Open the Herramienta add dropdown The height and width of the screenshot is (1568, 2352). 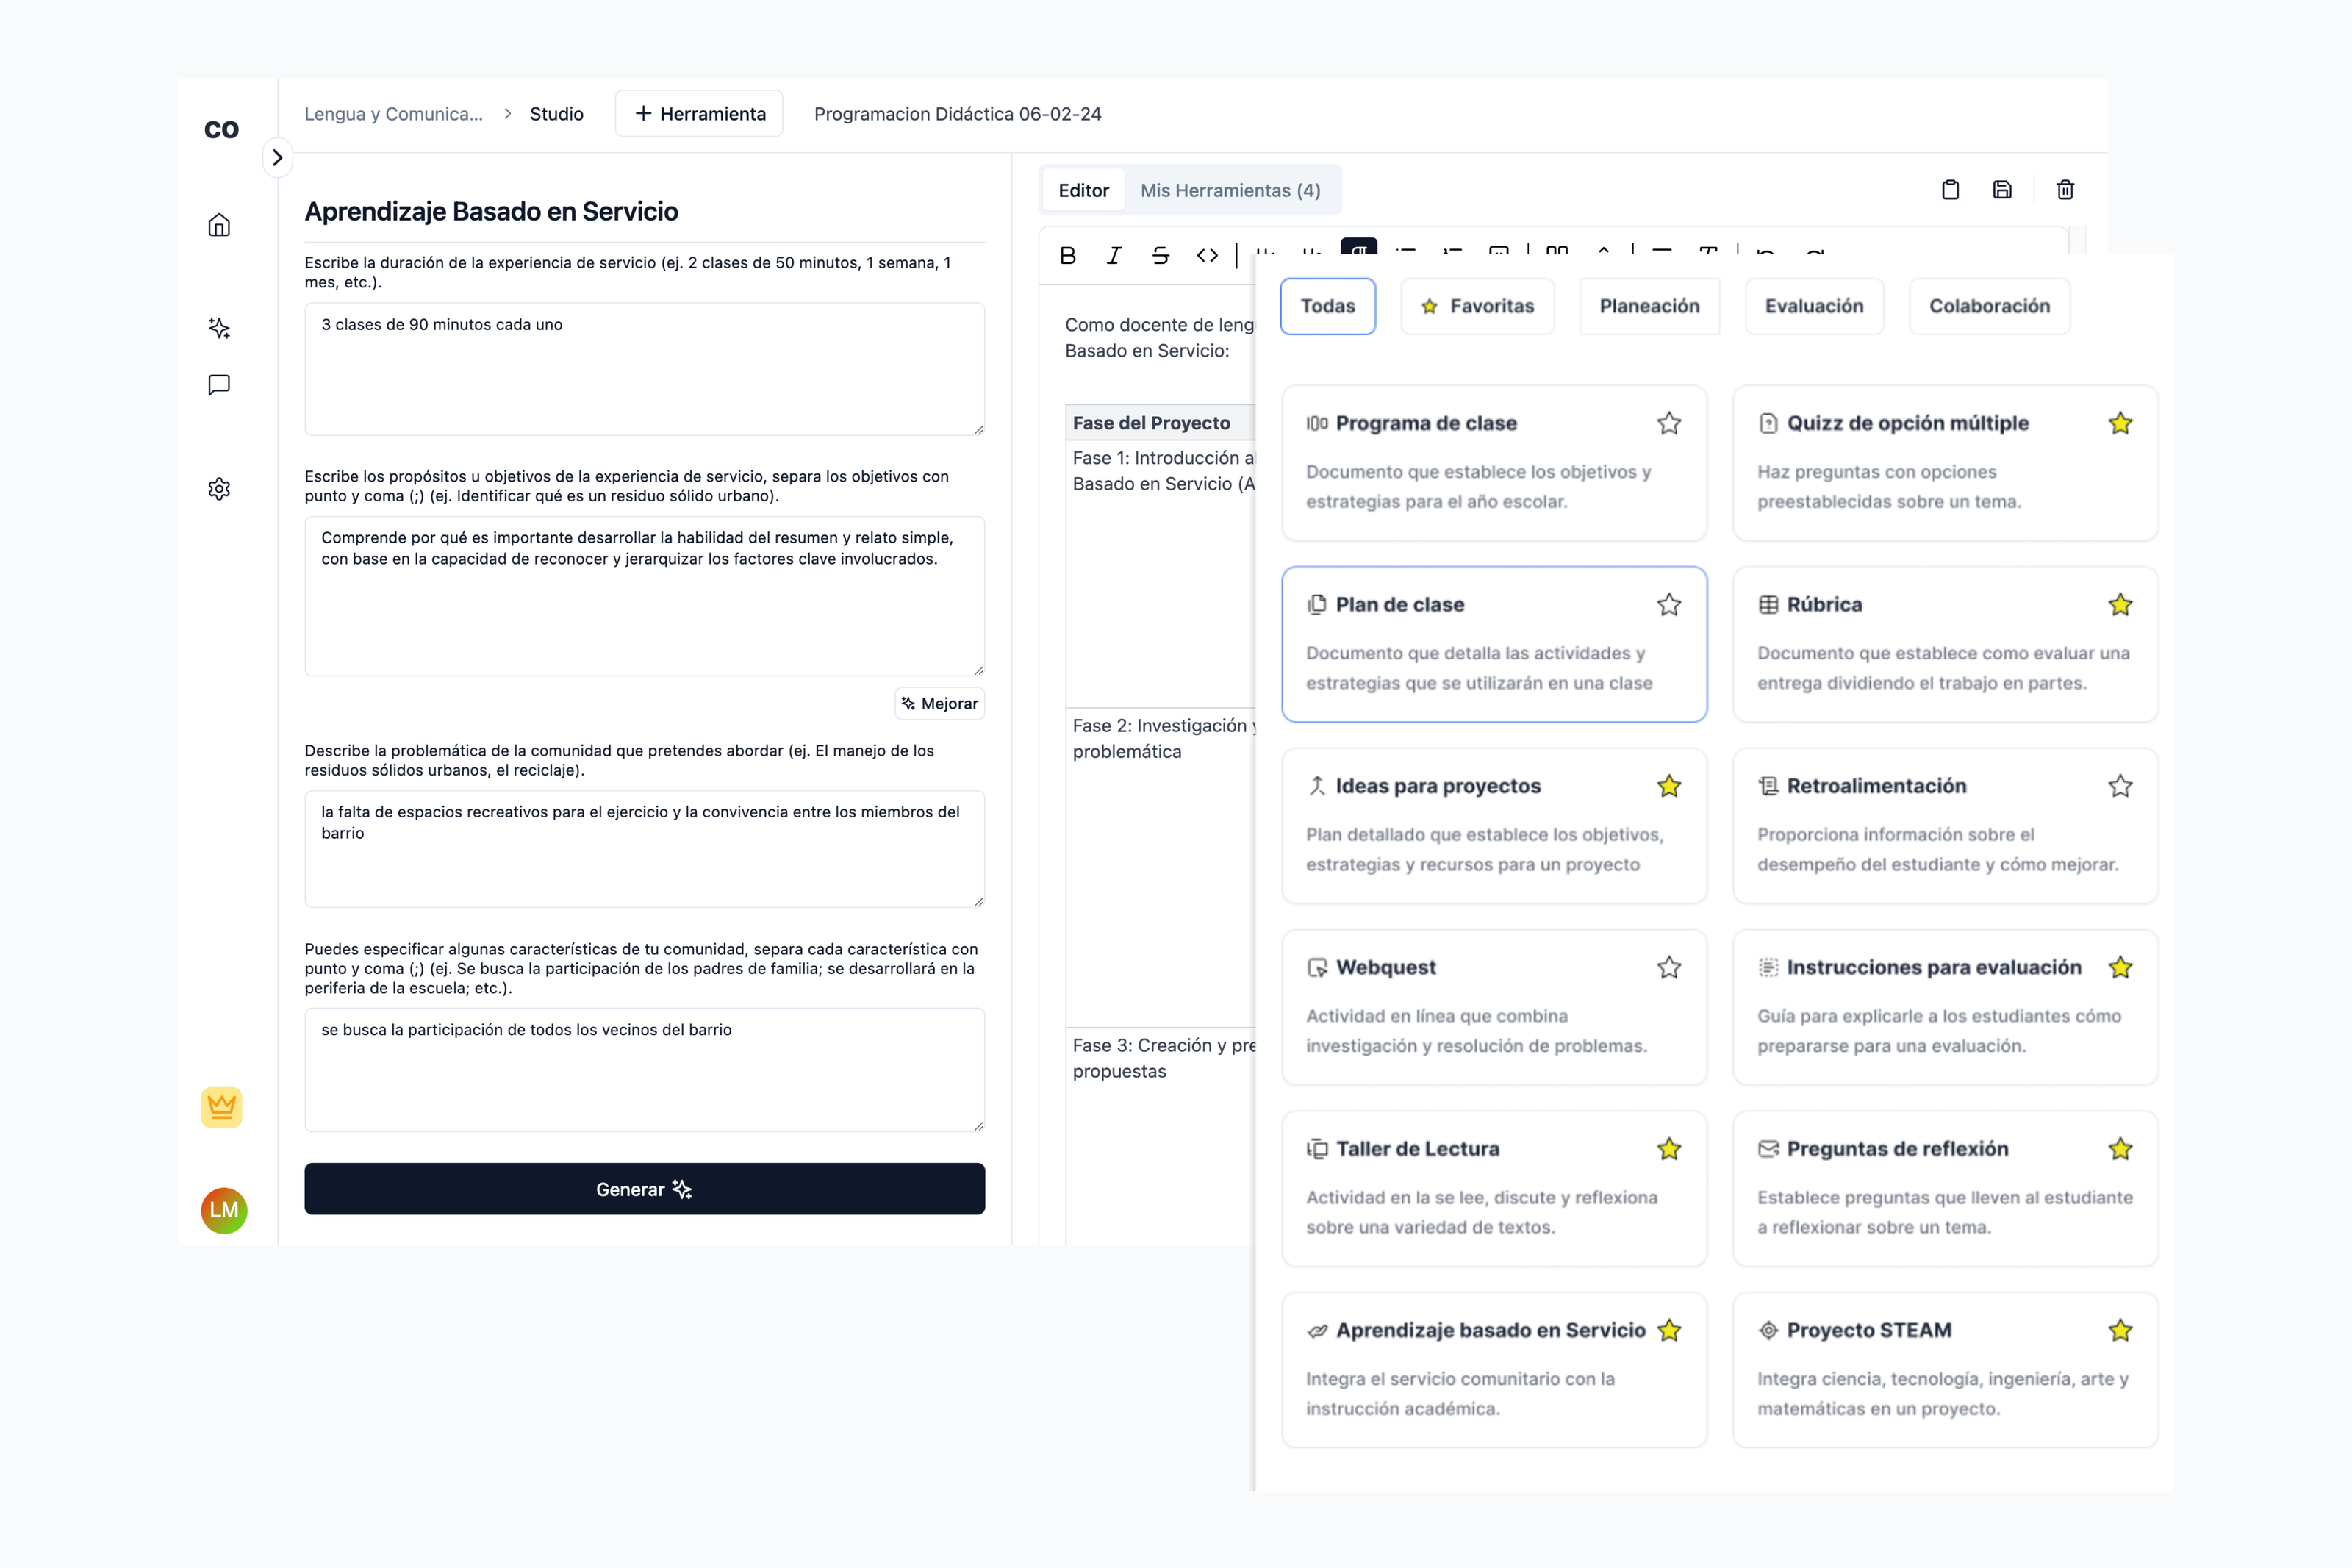pyautogui.click(x=699, y=114)
